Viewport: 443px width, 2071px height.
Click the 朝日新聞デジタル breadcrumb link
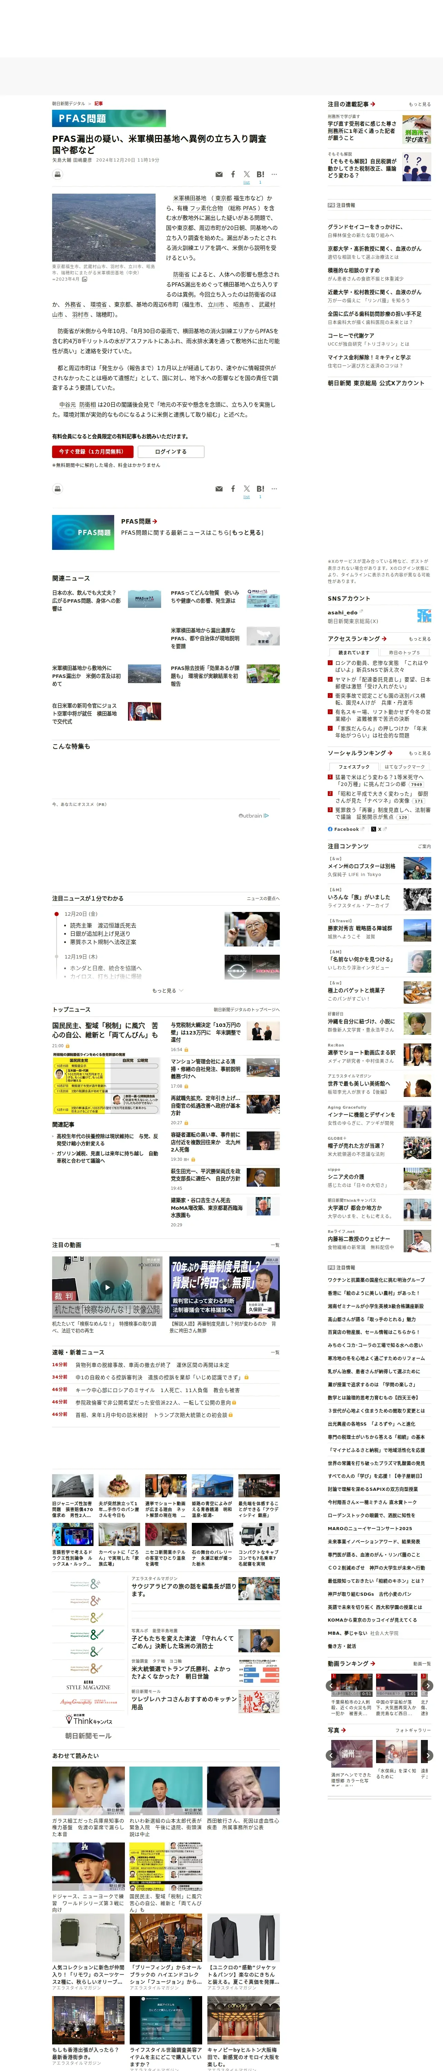coord(68,104)
